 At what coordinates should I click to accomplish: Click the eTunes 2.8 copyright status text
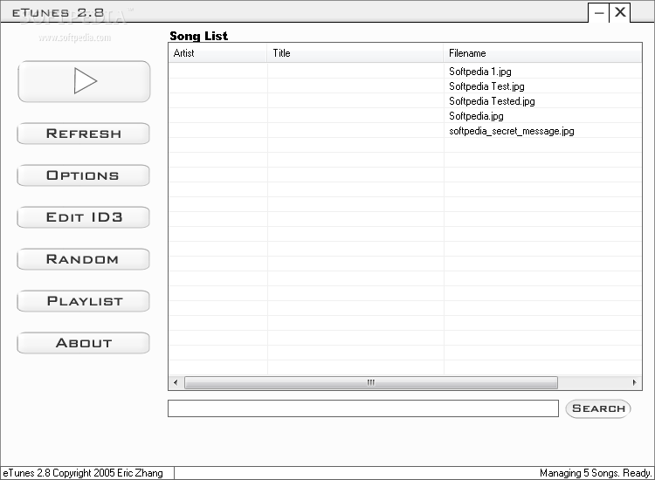(x=83, y=473)
